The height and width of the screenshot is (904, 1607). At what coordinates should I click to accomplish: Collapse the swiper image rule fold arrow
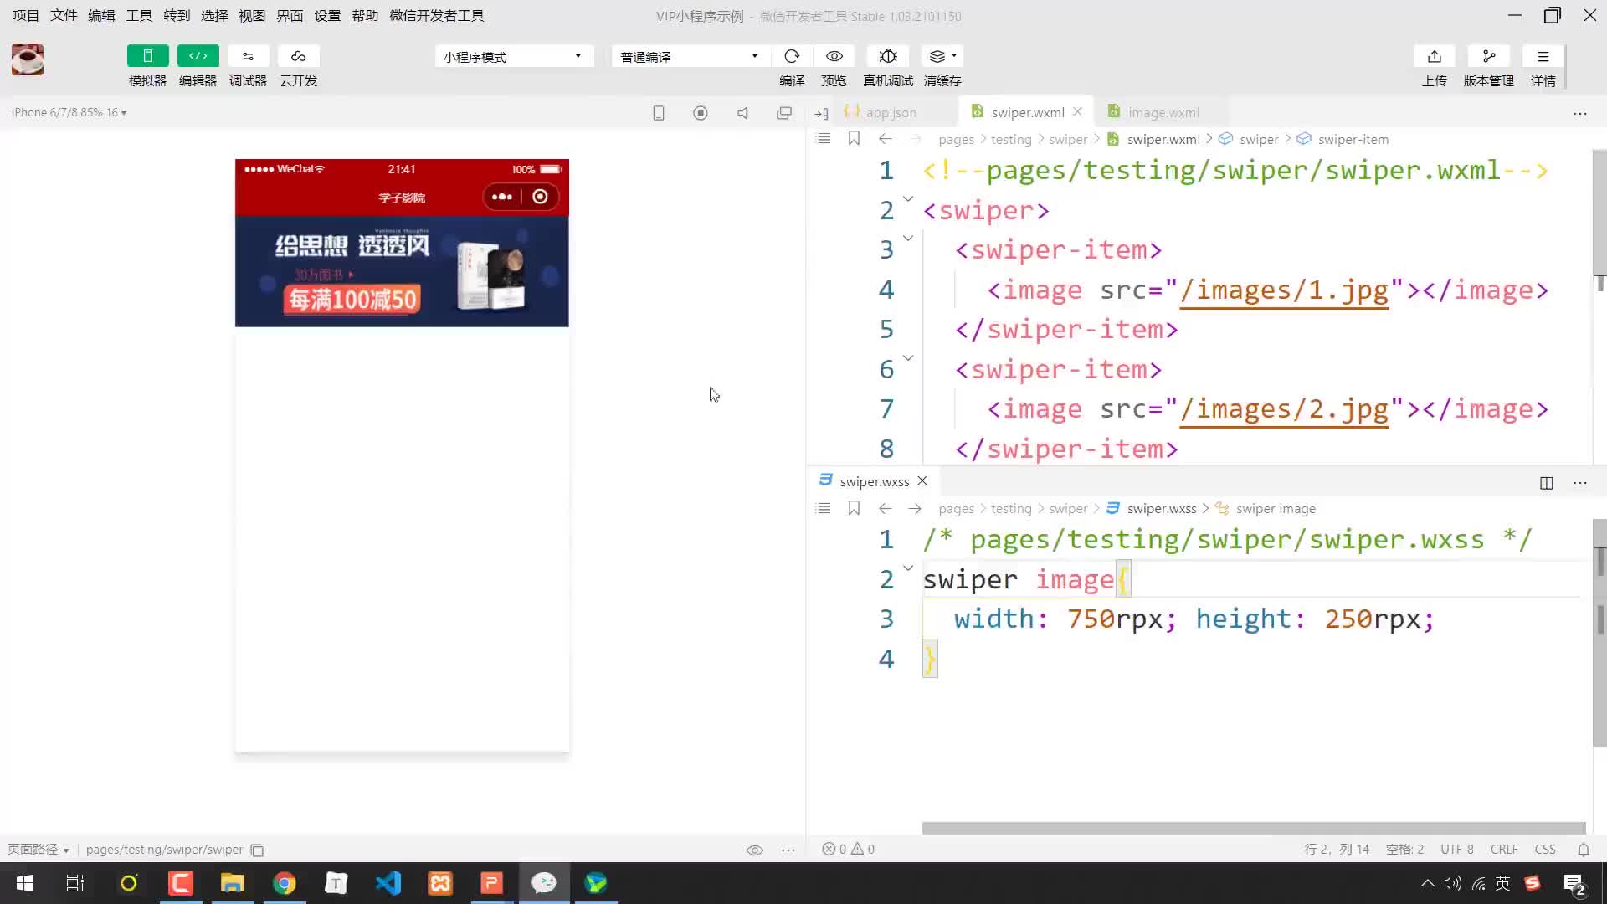point(908,568)
